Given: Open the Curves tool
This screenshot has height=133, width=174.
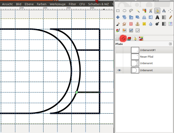Looking at the screenshot, I should coord(138,30).
